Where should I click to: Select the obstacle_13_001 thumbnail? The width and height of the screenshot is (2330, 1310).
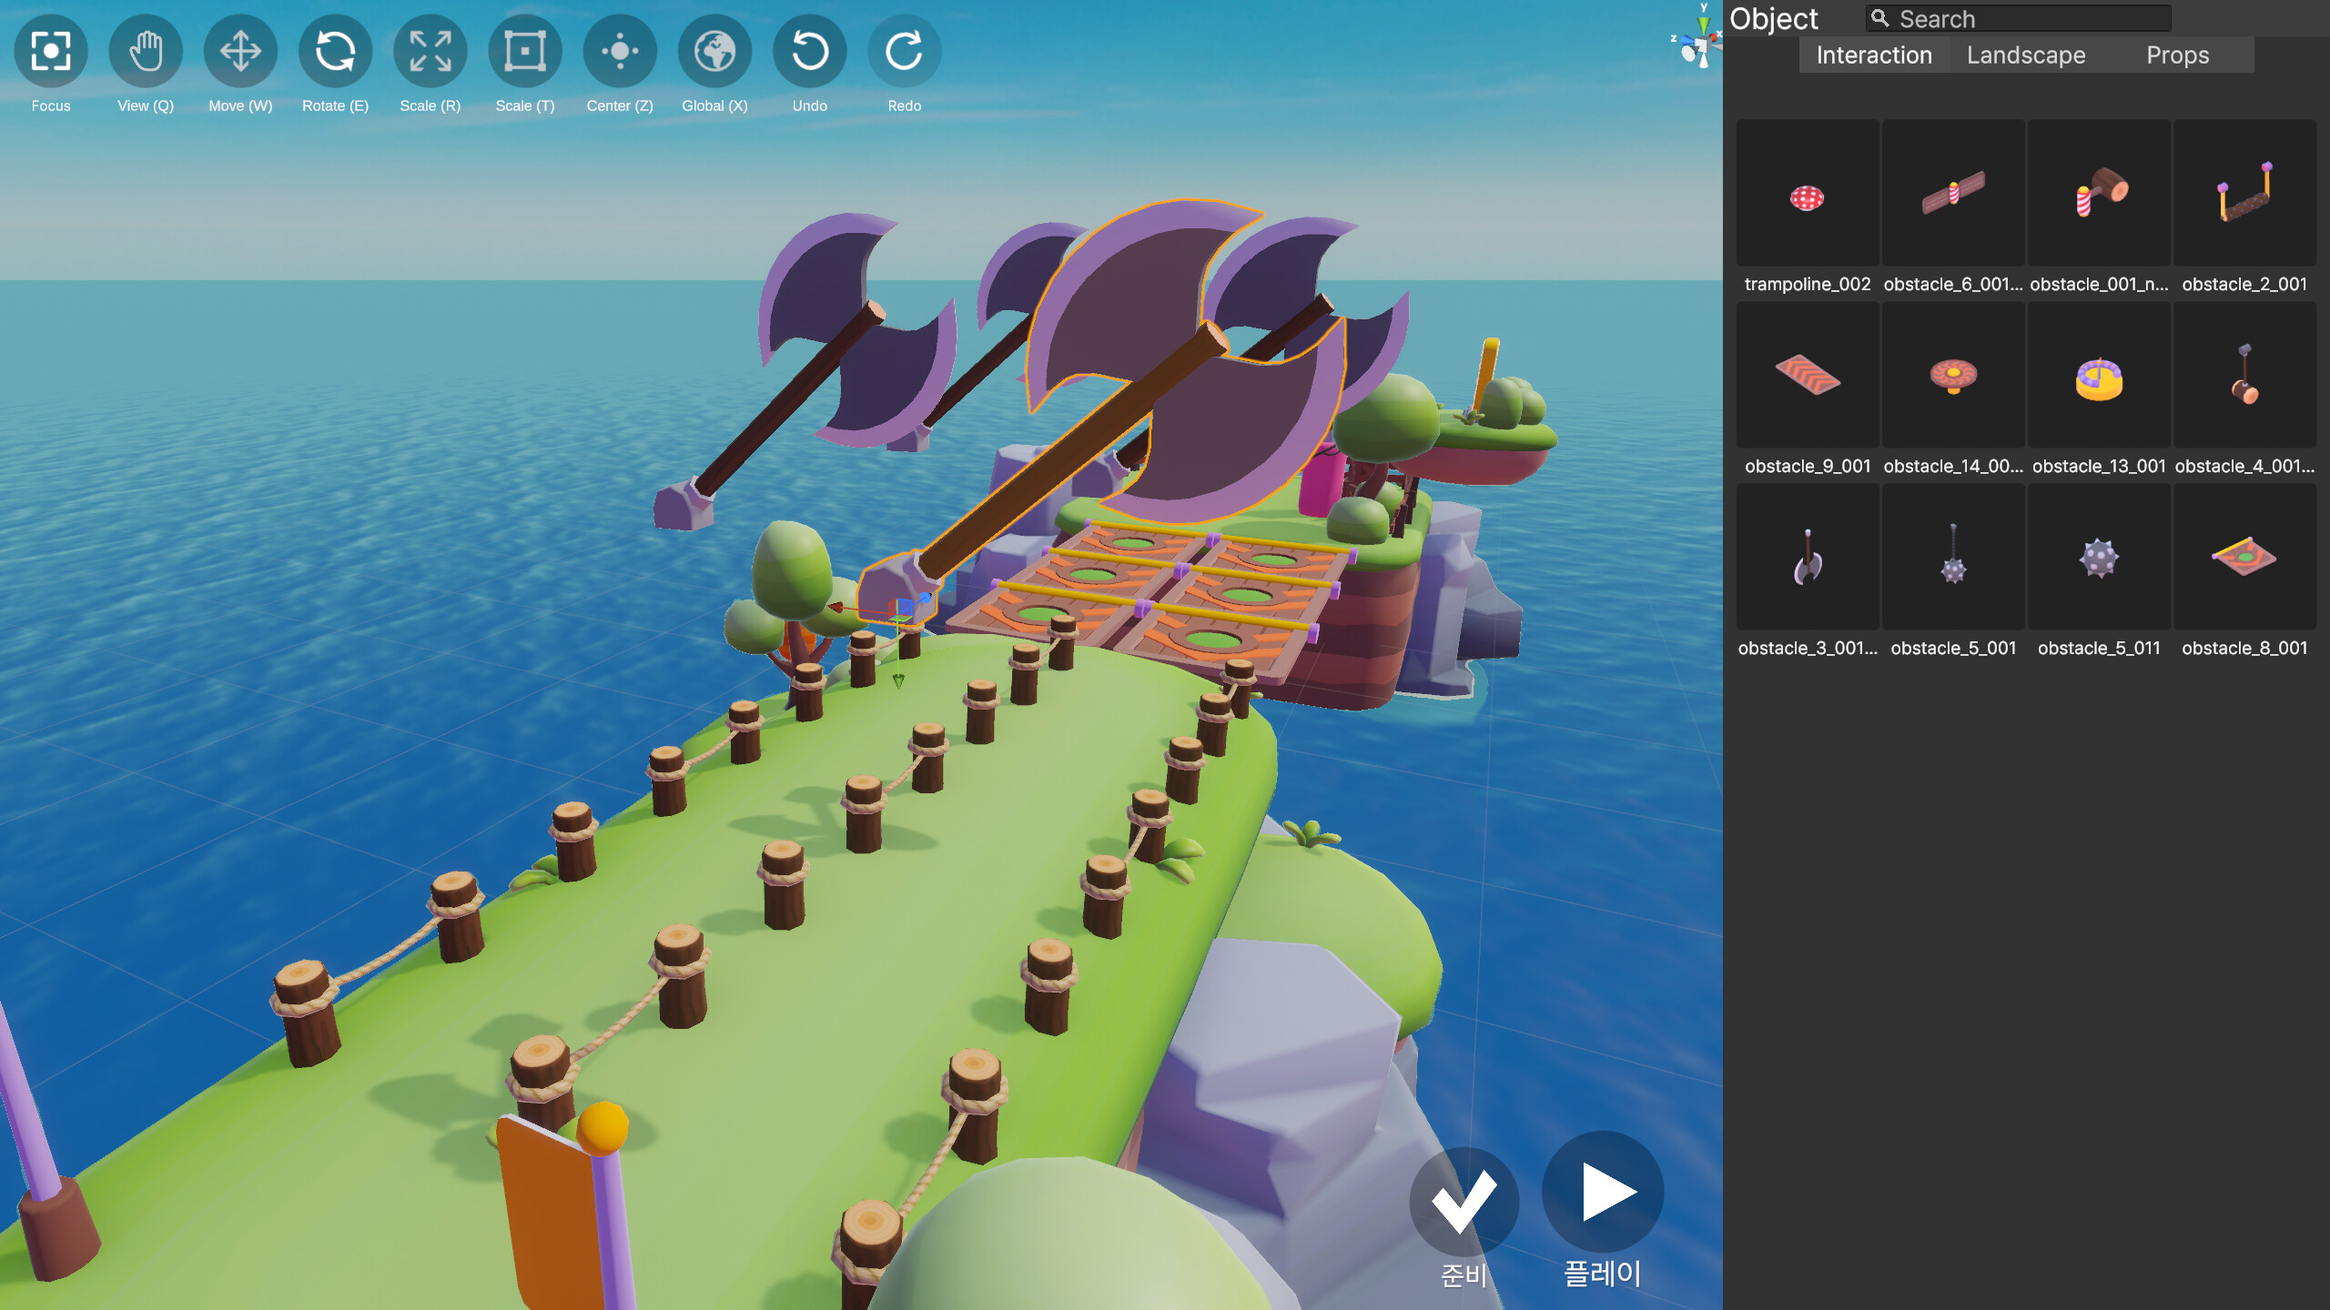(2098, 375)
